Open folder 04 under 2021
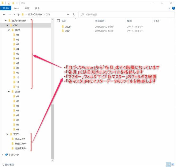 click(x=18, y=111)
